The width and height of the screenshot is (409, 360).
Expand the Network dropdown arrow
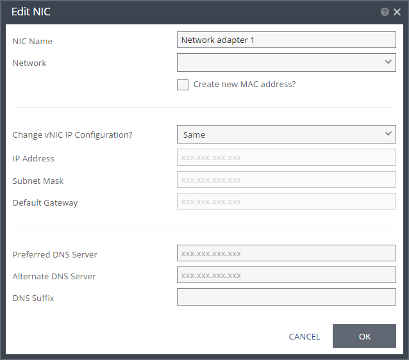coord(388,62)
